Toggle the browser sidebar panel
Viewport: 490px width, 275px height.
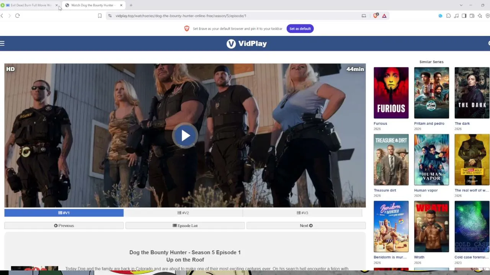point(464,16)
